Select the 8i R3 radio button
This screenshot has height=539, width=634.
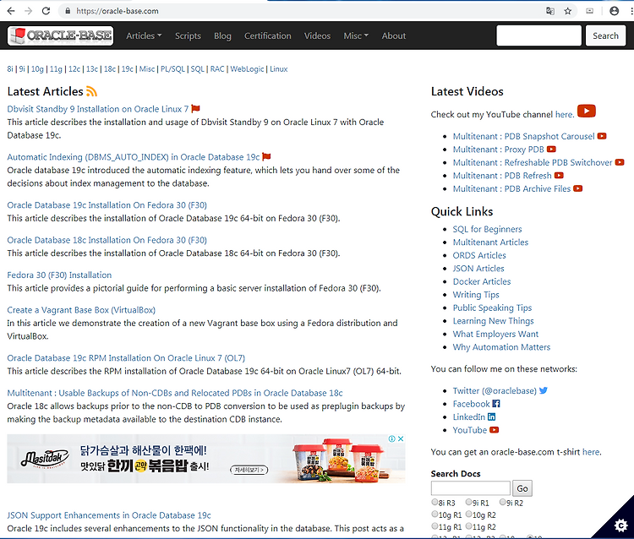point(435,502)
